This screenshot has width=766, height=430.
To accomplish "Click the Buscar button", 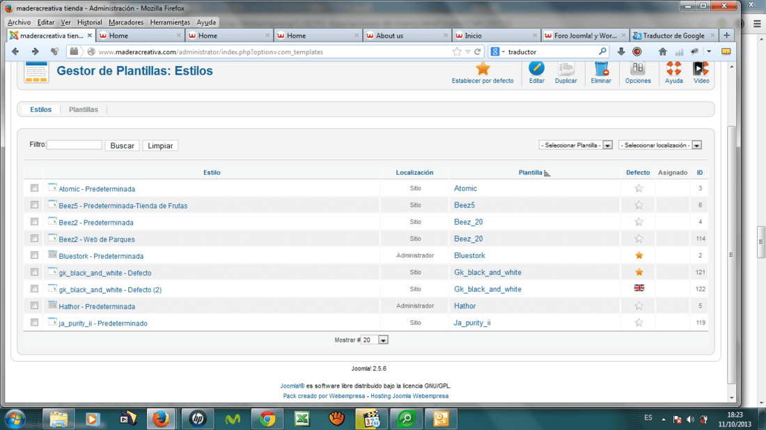I will (x=122, y=145).
